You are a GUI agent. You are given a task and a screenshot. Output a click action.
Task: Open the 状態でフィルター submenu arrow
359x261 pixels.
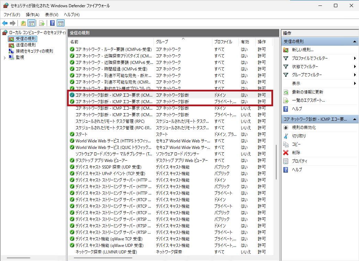coord(355,66)
